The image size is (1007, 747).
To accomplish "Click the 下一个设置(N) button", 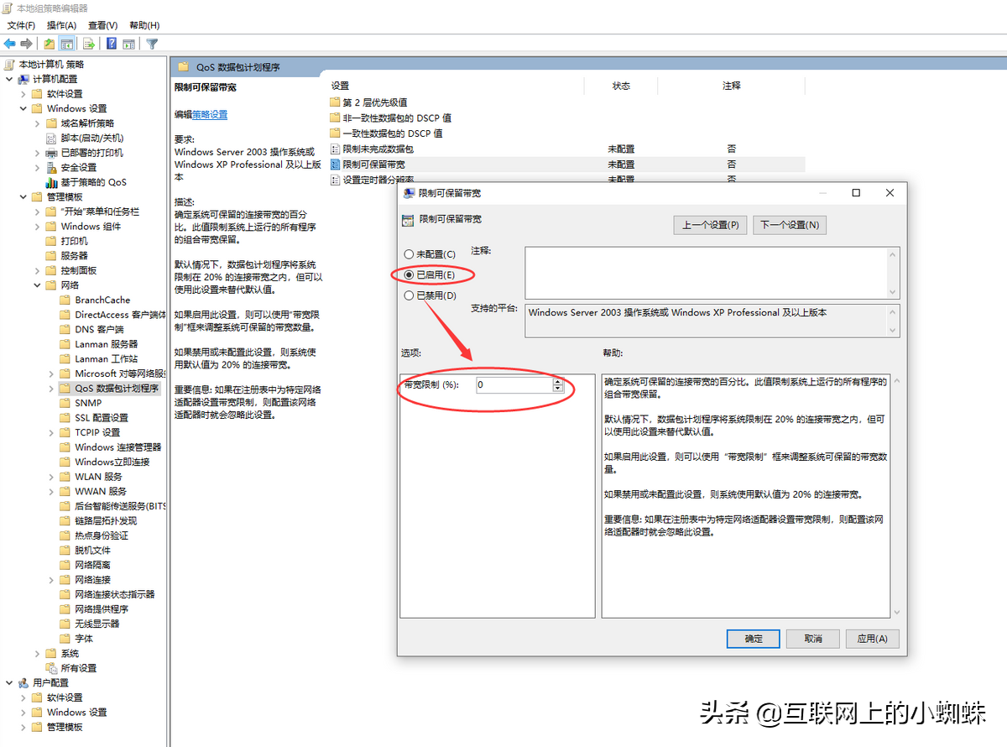I will click(x=790, y=225).
